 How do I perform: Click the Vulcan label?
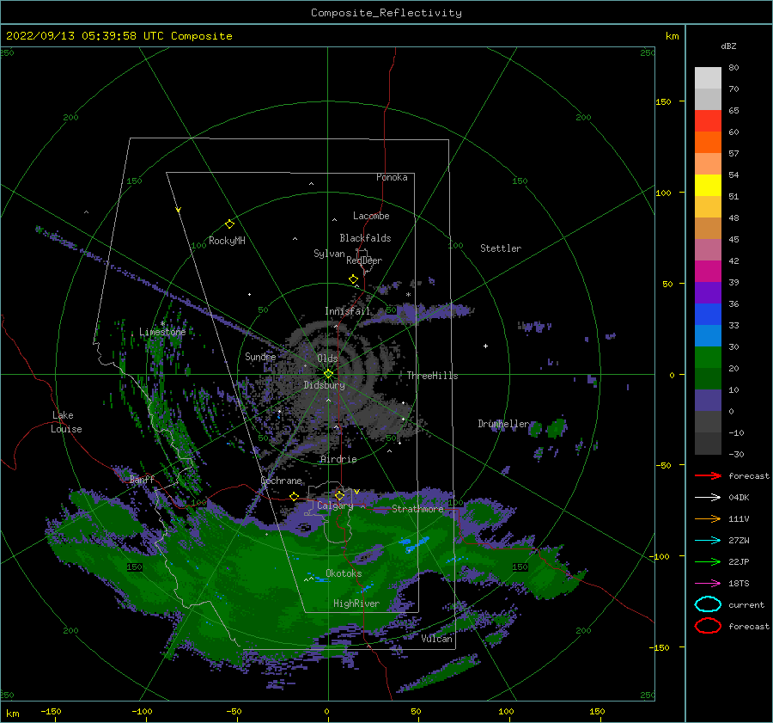pyautogui.click(x=436, y=639)
